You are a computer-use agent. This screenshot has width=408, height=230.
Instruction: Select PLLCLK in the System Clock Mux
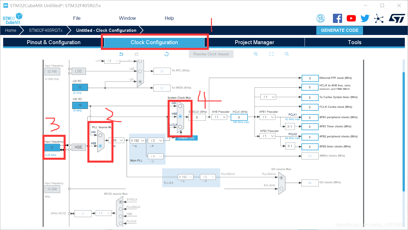[180, 127]
